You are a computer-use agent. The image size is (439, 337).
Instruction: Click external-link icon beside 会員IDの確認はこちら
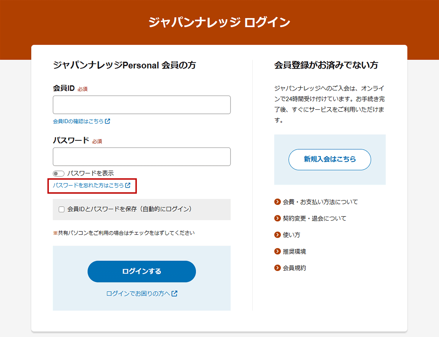coord(107,121)
